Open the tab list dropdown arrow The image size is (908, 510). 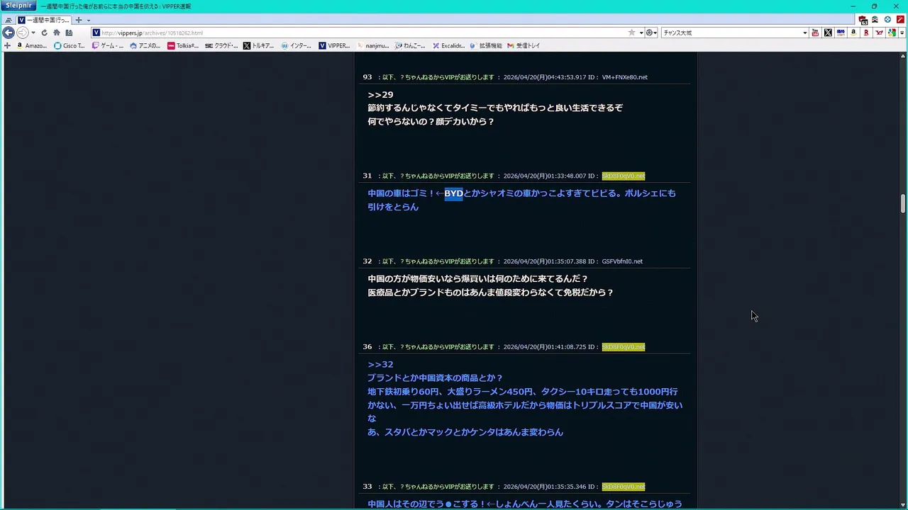88,20
